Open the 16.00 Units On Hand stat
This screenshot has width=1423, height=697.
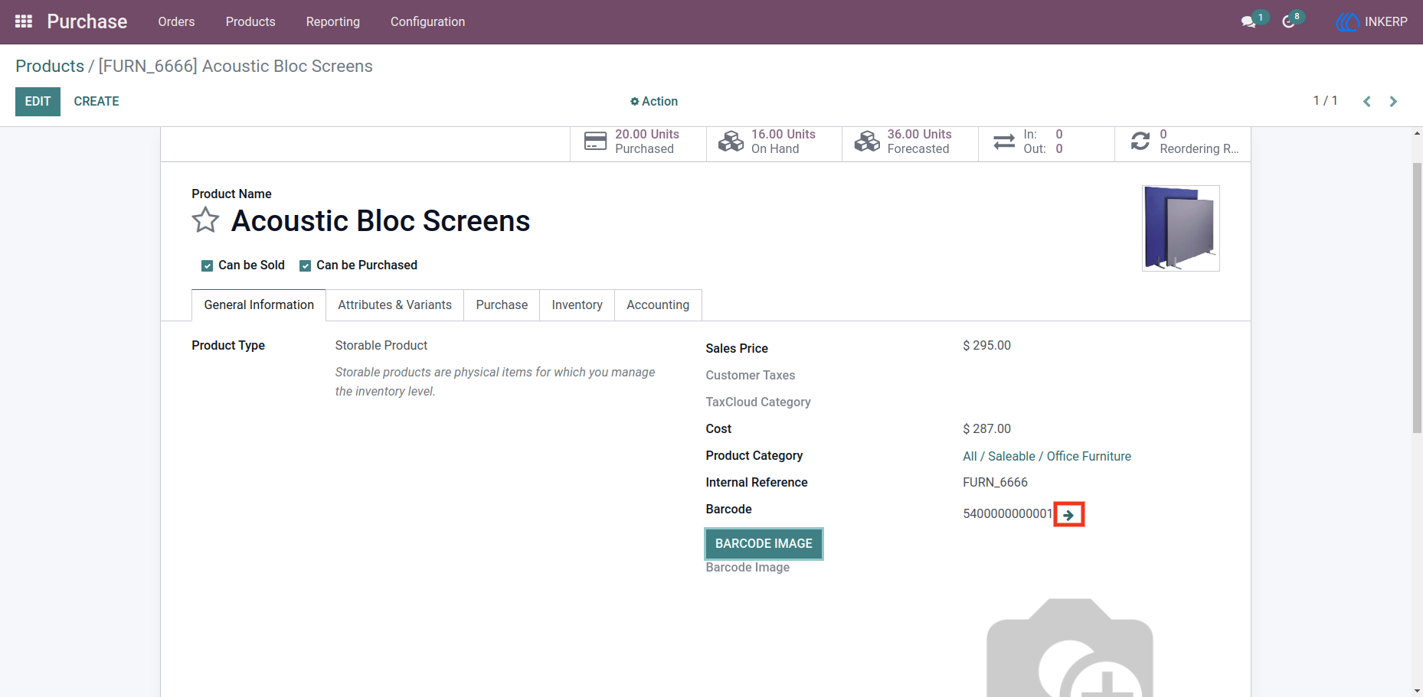coord(774,142)
